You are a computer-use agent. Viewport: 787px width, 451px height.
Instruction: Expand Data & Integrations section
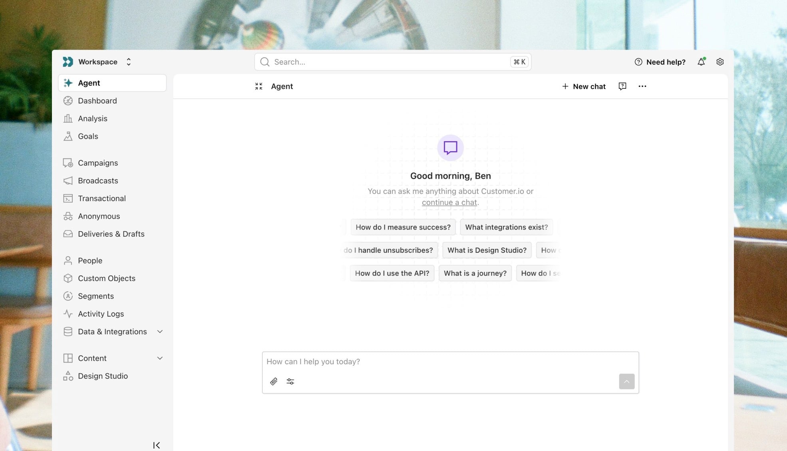160,331
